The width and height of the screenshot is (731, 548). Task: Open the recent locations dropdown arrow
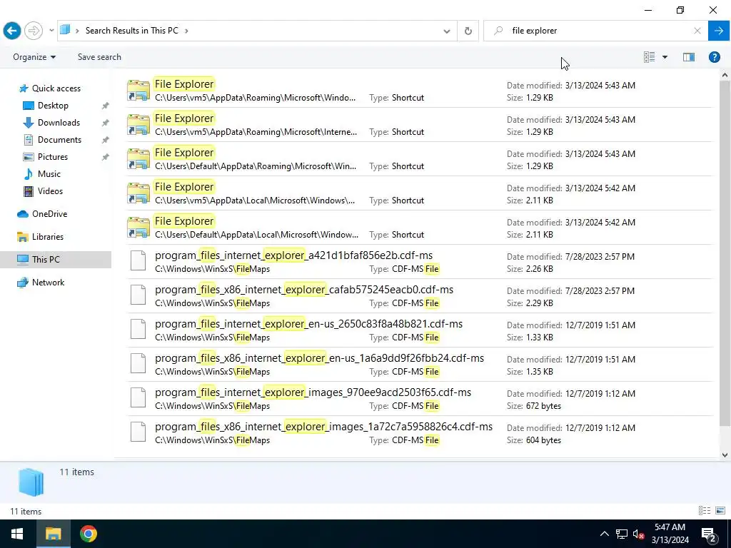tap(51, 31)
